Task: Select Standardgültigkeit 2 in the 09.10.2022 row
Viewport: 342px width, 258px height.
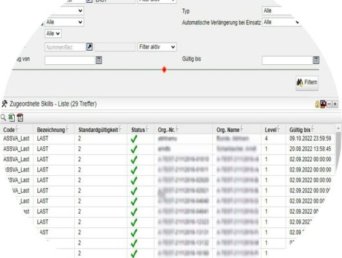Action: (x=80, y=139)
